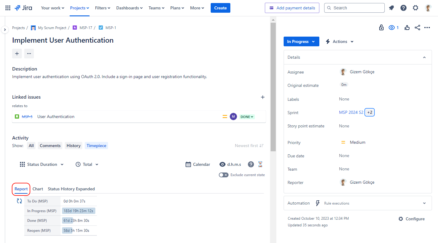The width and height of the screenshot is (438, 243).
Task: Open the Status Duration dropdown
Action: point(42,164)
